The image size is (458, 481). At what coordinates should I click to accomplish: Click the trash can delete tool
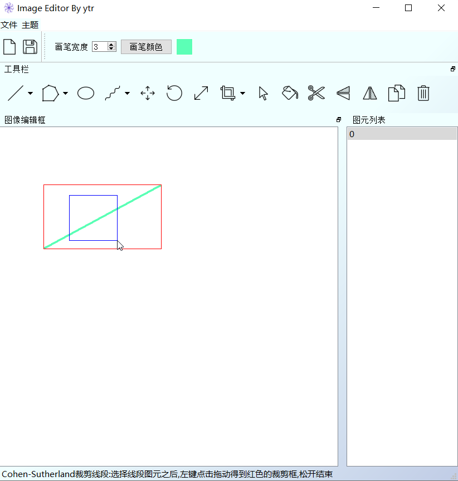(x=423, y=93)
